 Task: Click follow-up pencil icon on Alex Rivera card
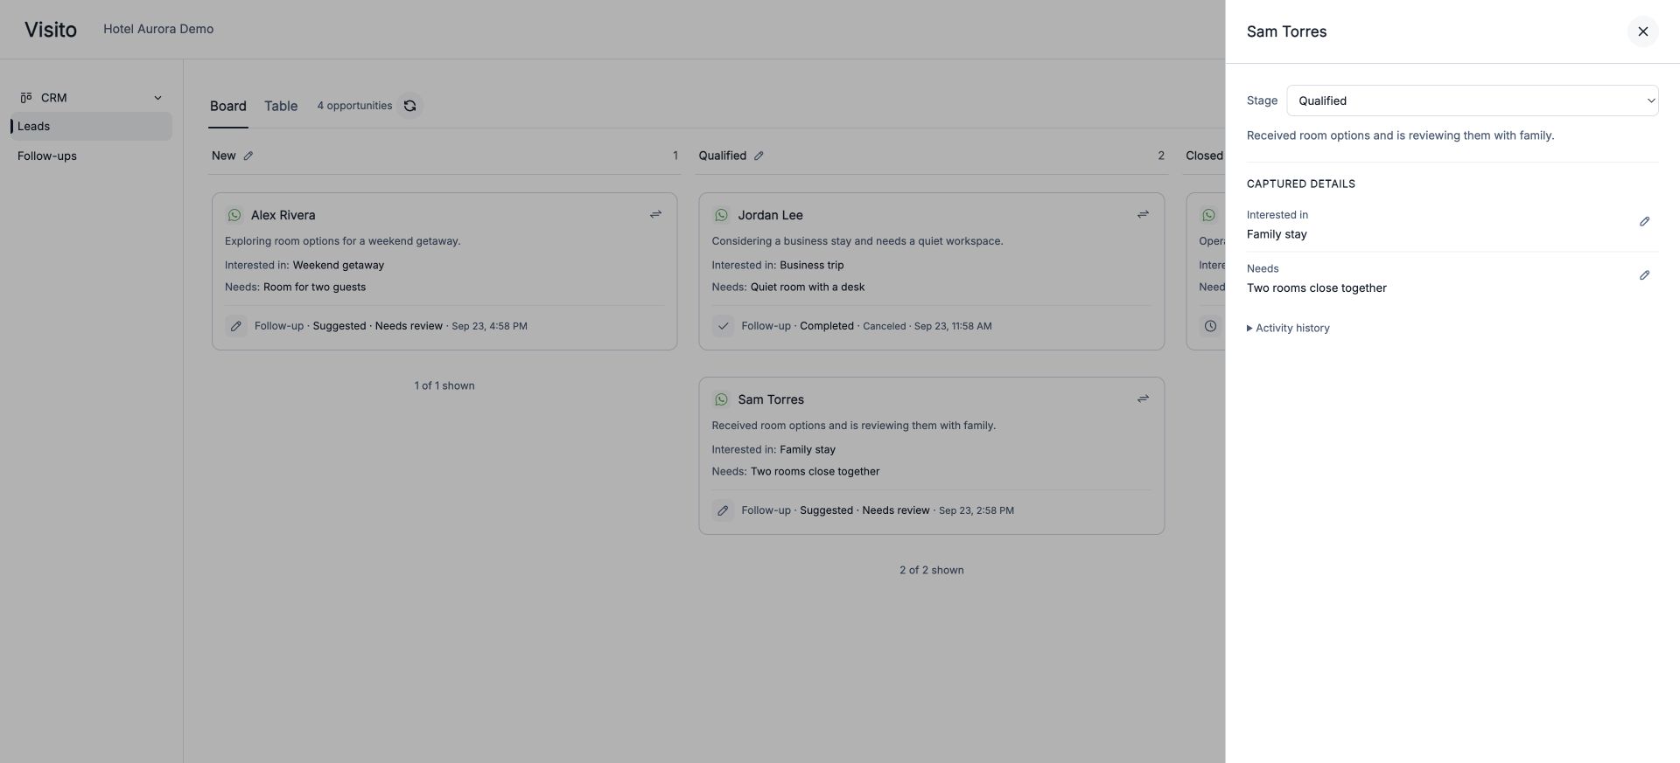coord(236,326)
